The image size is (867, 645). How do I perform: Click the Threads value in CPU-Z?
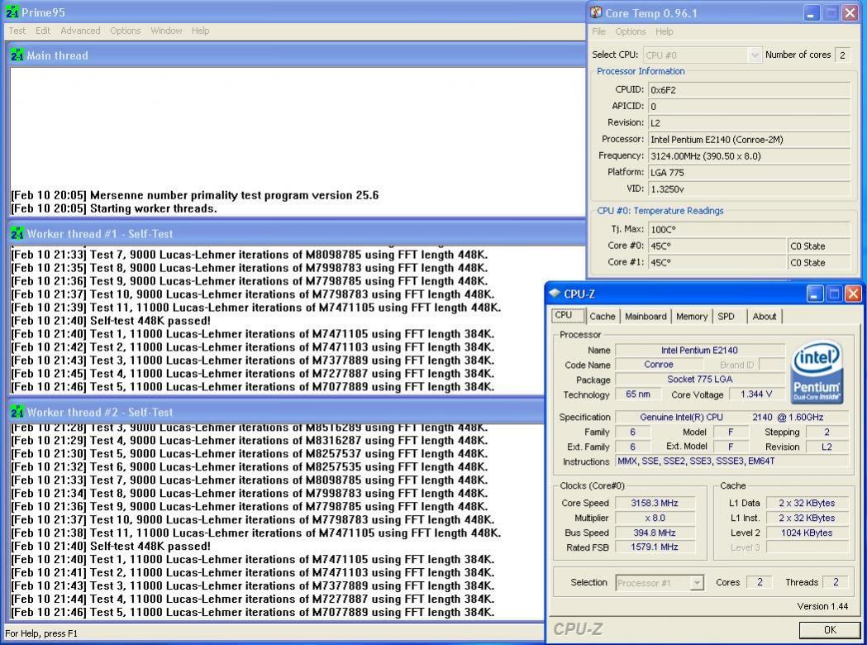[x=836, y=582]
